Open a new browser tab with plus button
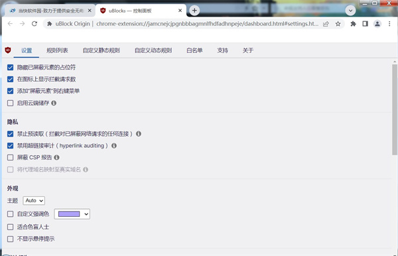This screenshot has height=256, width=398. click(x=194, y=11)
